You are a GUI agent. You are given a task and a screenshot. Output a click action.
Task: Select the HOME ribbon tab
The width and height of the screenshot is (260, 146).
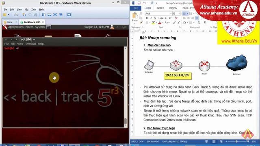tap(148, 8)
